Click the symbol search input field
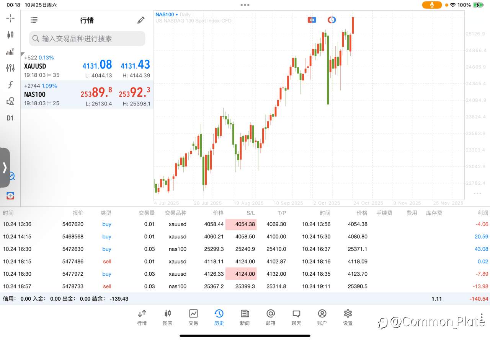Image resolution: width=490 pixels, height=340 pixels. pyautogui.click(x=87, y=39)
